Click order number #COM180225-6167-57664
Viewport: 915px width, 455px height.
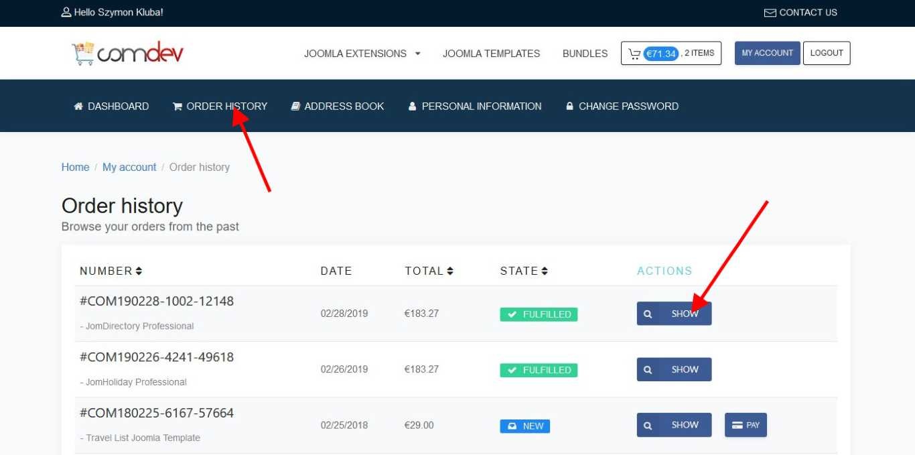[x=157, y=413]
